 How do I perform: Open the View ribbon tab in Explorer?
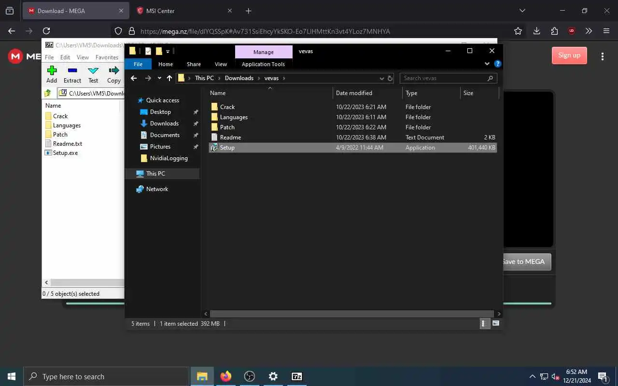coord(221,64)
